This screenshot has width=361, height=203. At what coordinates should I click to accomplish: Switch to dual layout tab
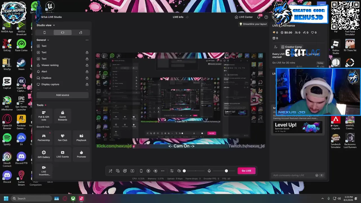point(81,32)
